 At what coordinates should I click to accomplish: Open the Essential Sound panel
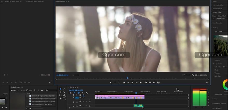click(217, 9)
